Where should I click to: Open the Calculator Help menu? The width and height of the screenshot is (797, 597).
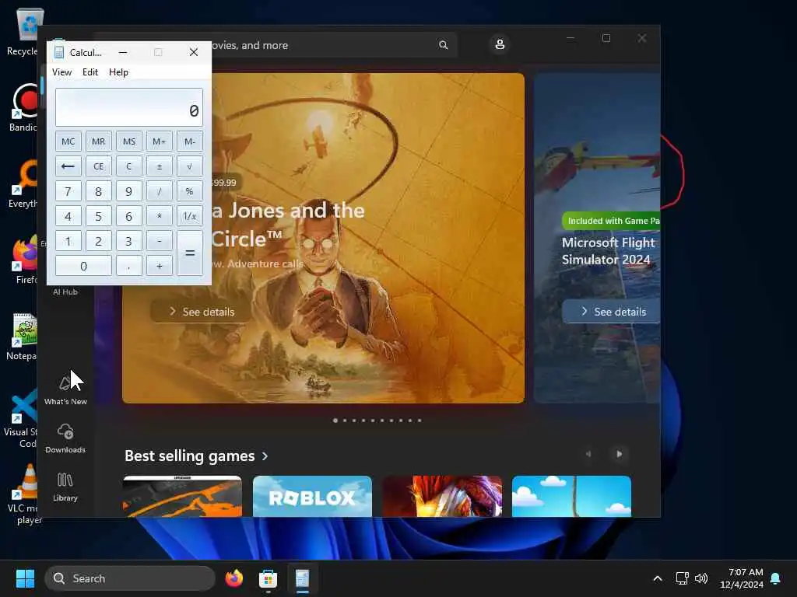click(118, 72)
